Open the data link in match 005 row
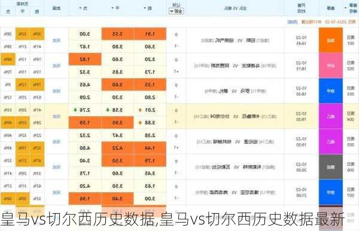The width and height of the screenshot is (359, 231). coord(57,142)
